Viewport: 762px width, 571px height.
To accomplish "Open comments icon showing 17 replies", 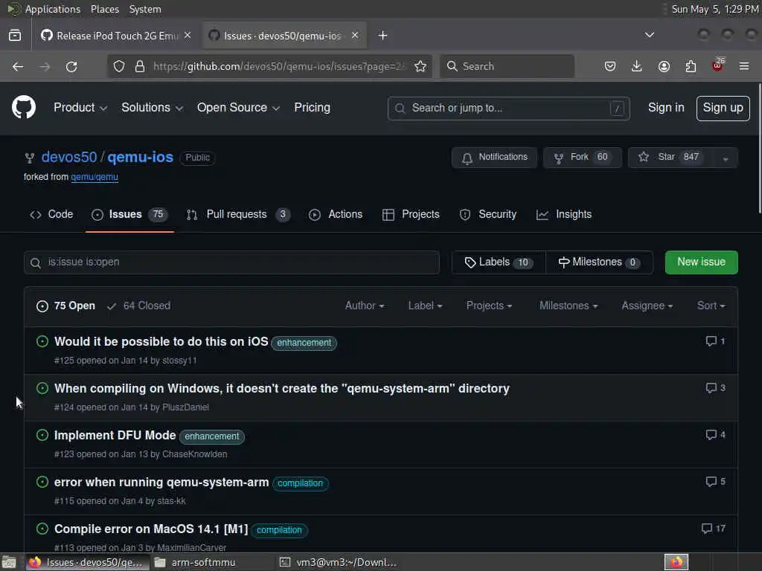I will [714, 529].
